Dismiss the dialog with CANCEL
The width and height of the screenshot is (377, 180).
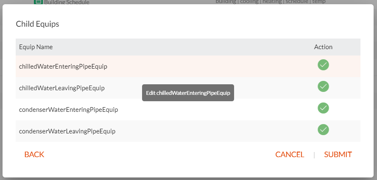290,155
